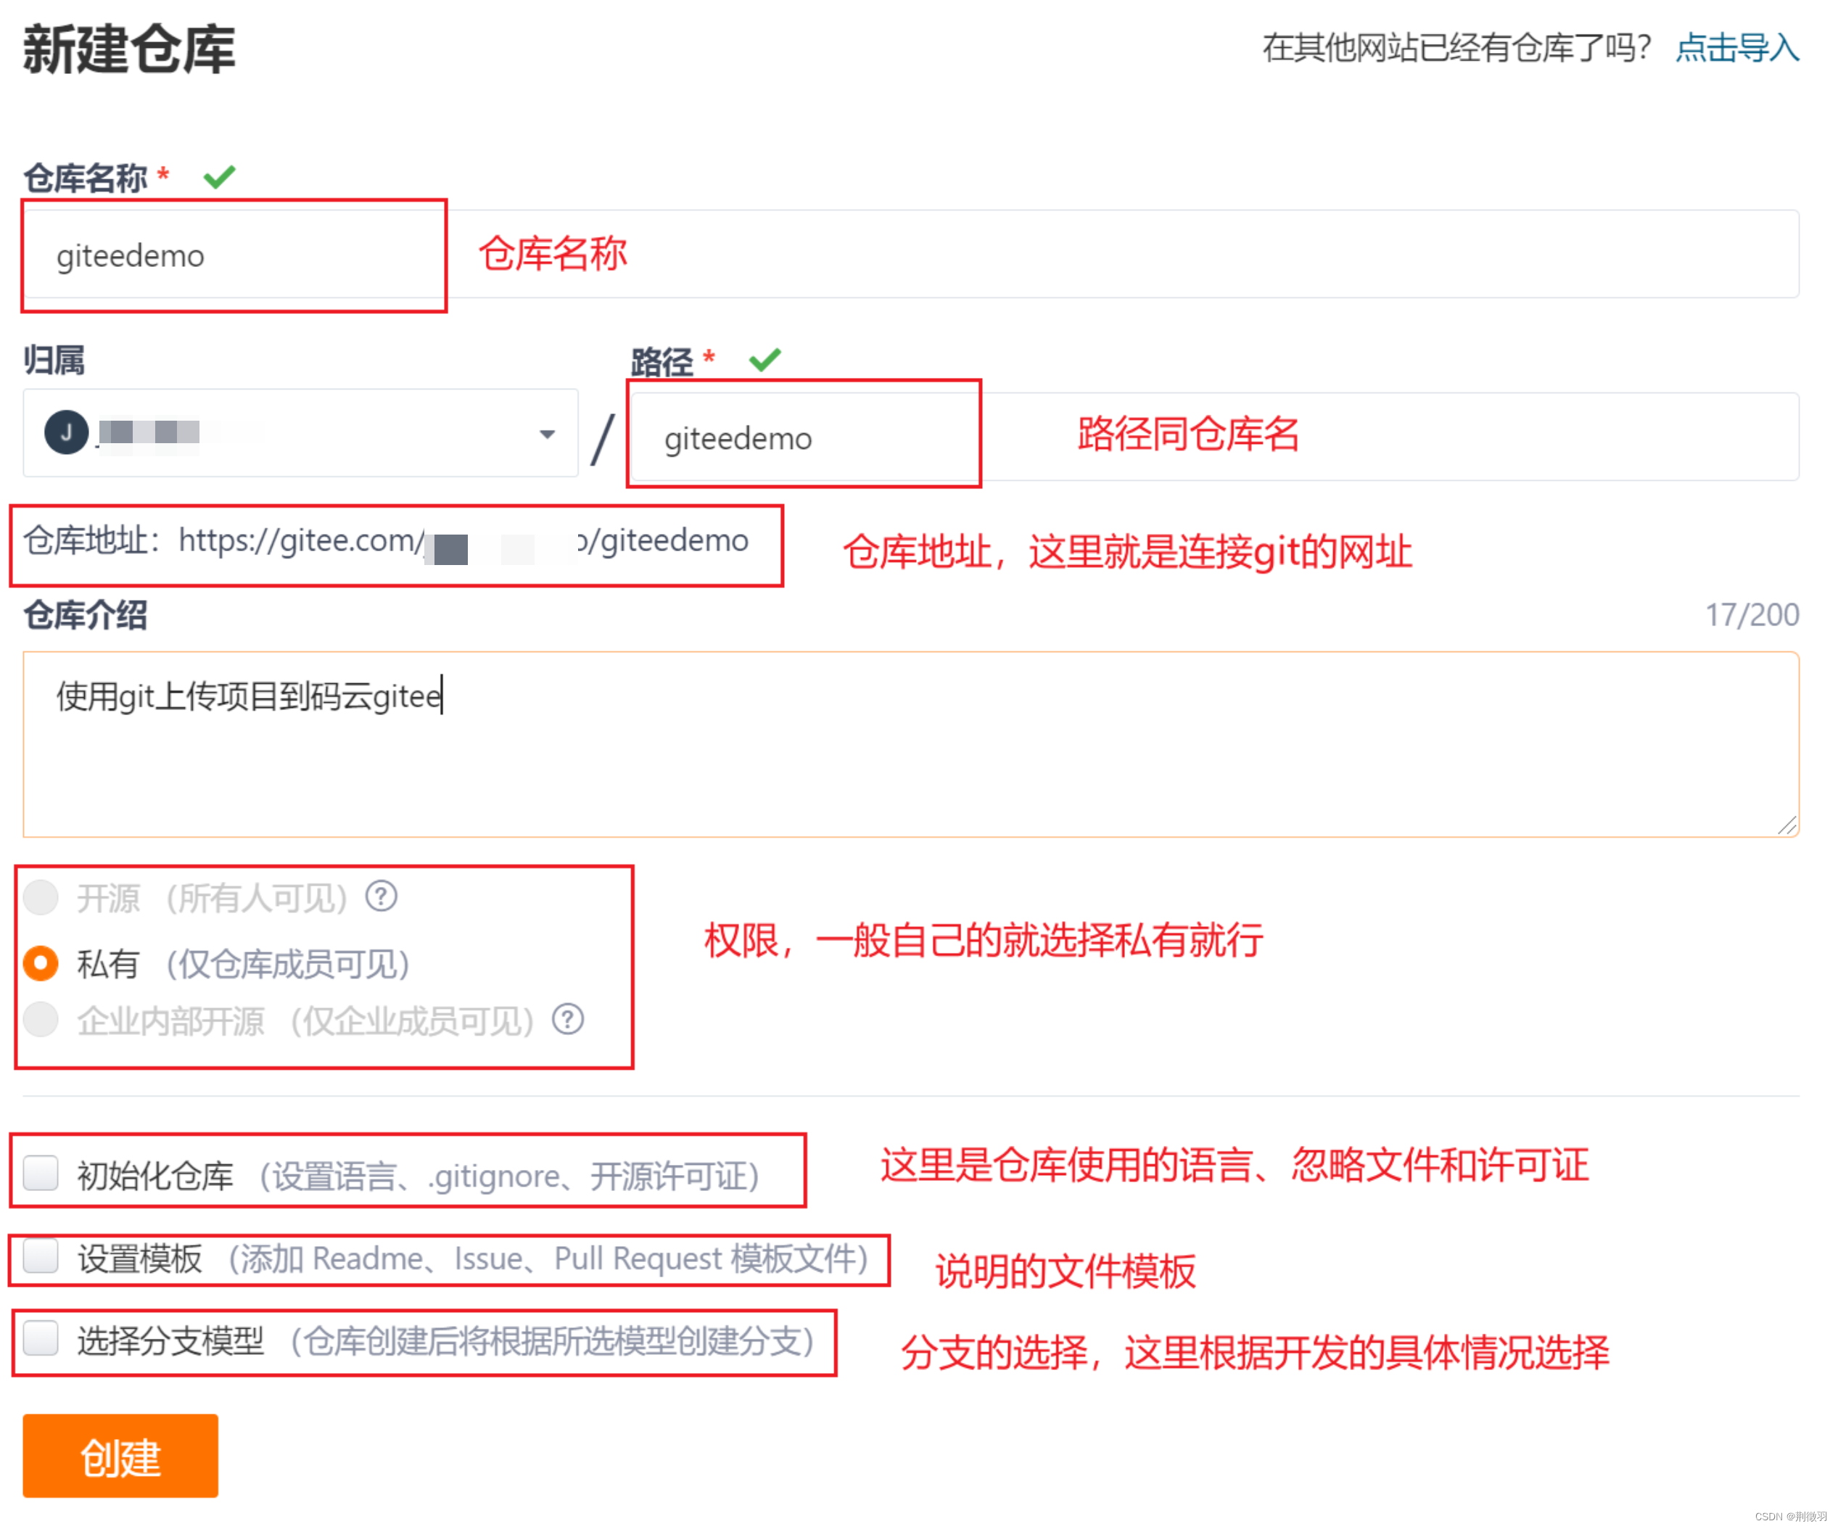Screen dimensions: 1838x1529
Task: Click the 仓库介绍 field label
Action: [85, 615]
